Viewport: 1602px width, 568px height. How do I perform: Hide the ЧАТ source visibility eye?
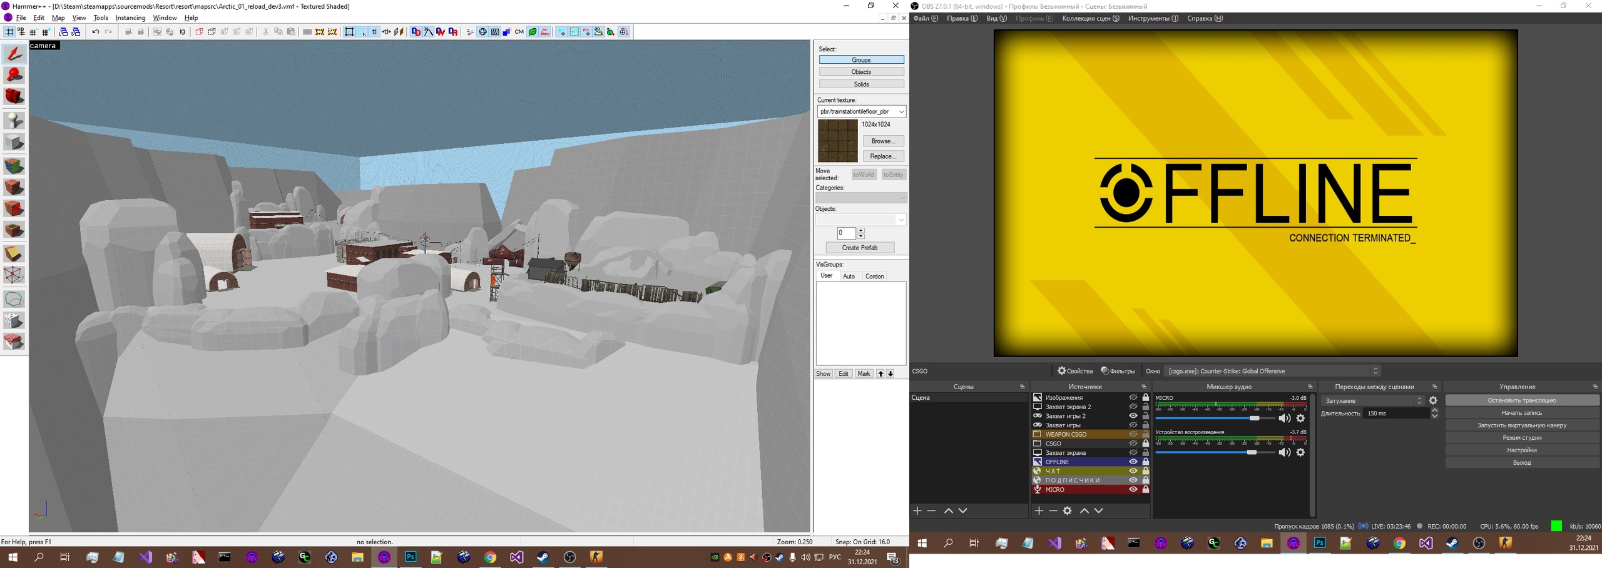pos(1133,471)
